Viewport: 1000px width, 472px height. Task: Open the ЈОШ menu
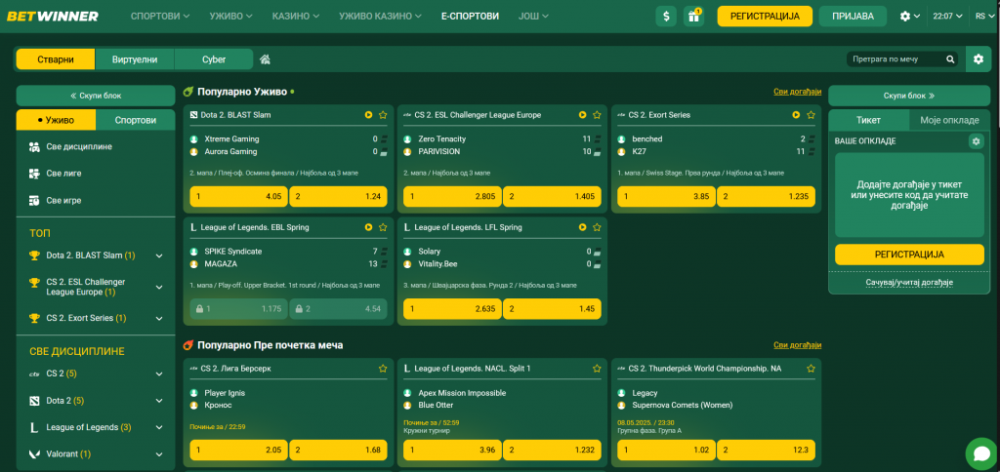tap(533, 16)
